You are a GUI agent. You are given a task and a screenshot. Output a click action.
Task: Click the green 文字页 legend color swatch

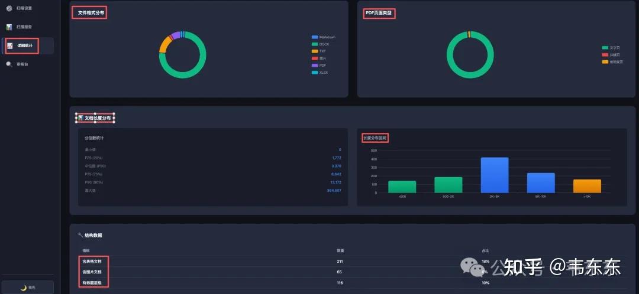(605, 47)
